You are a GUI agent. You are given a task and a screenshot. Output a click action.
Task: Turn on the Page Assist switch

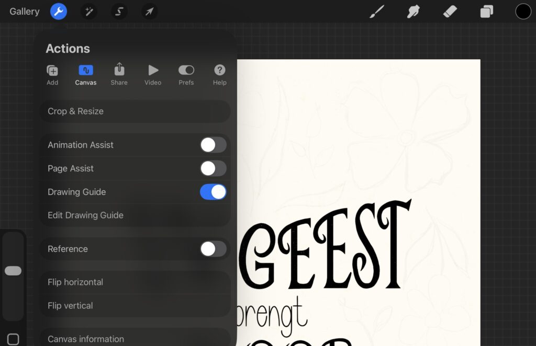(213, 168)
